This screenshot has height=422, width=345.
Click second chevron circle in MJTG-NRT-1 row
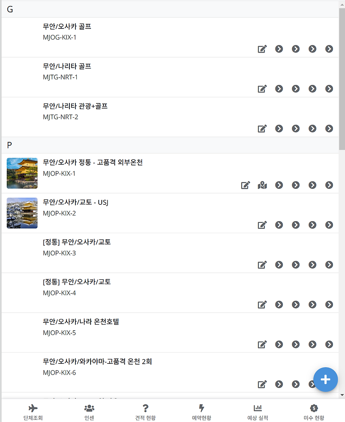[296, 89]
